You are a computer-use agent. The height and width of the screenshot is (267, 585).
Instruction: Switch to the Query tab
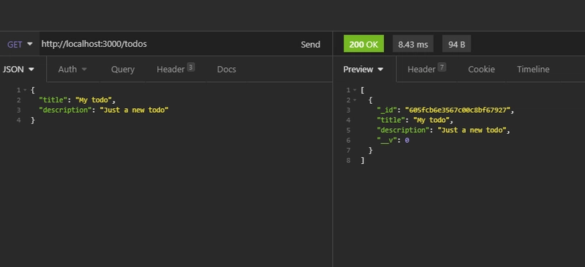(x=123, y=69)
